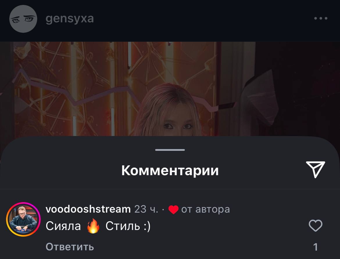The height and width of the screenshot is (259, 340).
Task: Click the fire emoji in the comment
Action: click(93, 226)
